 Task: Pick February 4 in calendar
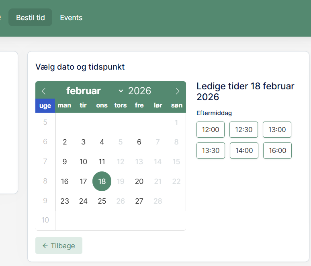click(102, 142)
